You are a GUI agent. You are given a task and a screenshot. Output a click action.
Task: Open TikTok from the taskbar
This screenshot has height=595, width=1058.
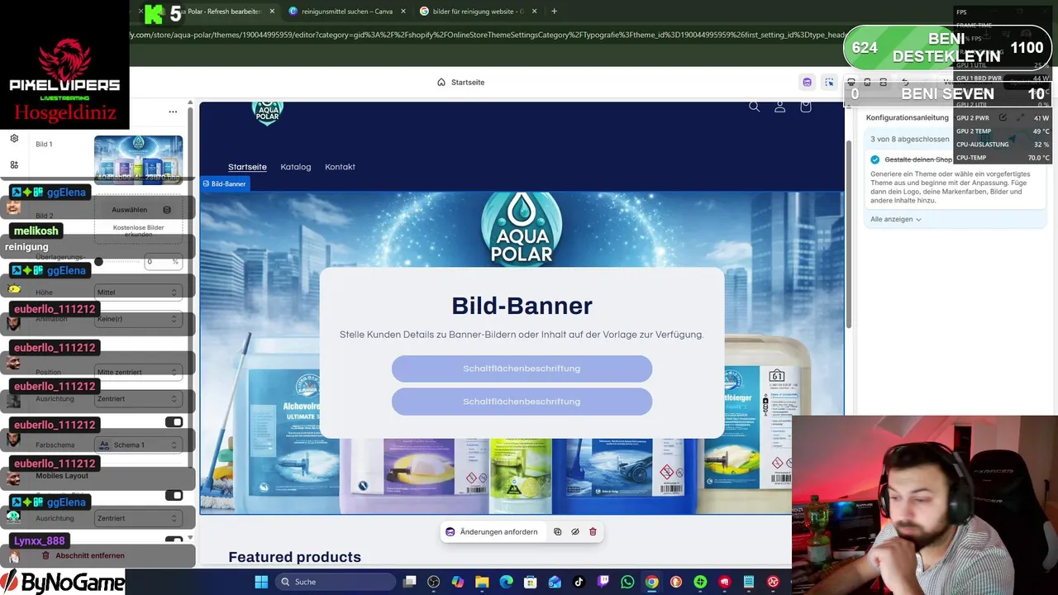(579, 582)
